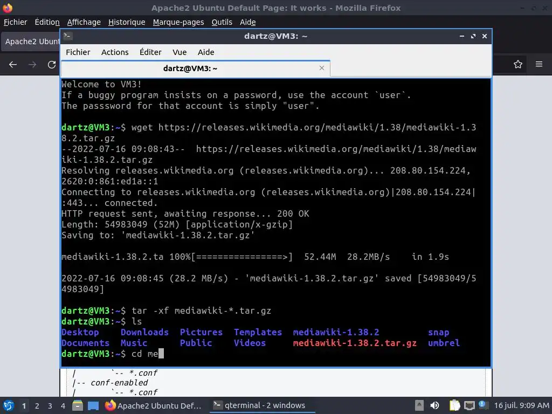The height and width of the screenshot is (414, 552).
Task: Open Firefox's Aide menu
Action: tap(248, 22)
